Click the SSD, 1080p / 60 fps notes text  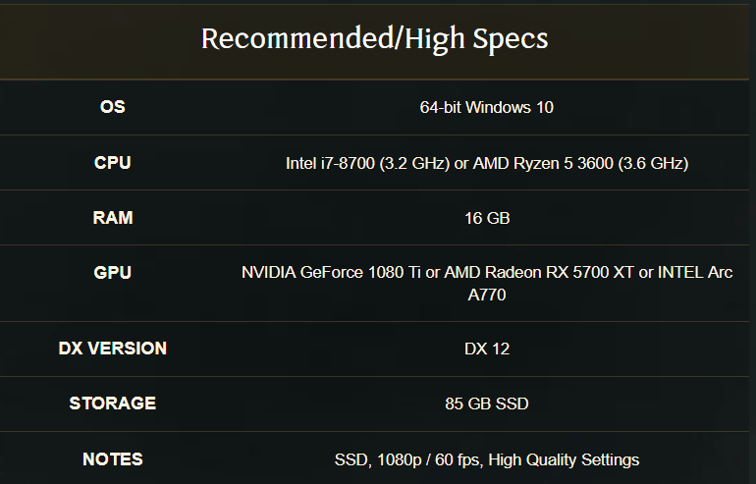coord(408,459)
